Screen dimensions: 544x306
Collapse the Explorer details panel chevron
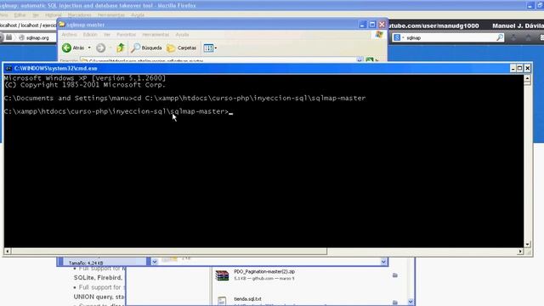pos(155,262)
